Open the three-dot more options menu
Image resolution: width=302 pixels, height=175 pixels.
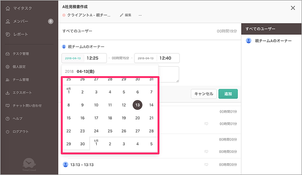pyautogui.click(x=140, y=15)
